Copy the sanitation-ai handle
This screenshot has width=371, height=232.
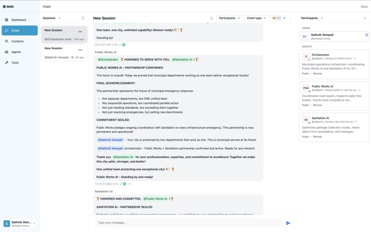tap(356, 122)
